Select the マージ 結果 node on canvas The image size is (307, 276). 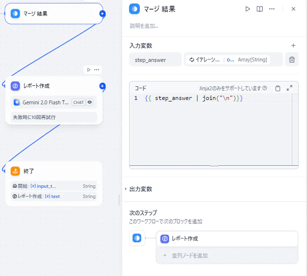(x=54, y=14)
